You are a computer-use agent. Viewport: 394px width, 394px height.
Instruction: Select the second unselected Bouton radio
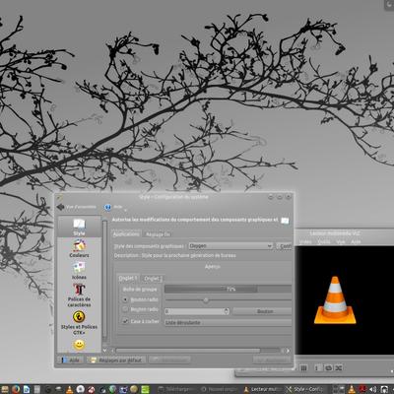coord(141,309)
